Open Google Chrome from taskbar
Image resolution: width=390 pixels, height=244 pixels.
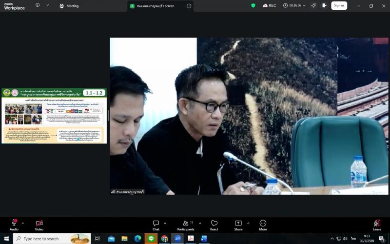pos(164,239)
